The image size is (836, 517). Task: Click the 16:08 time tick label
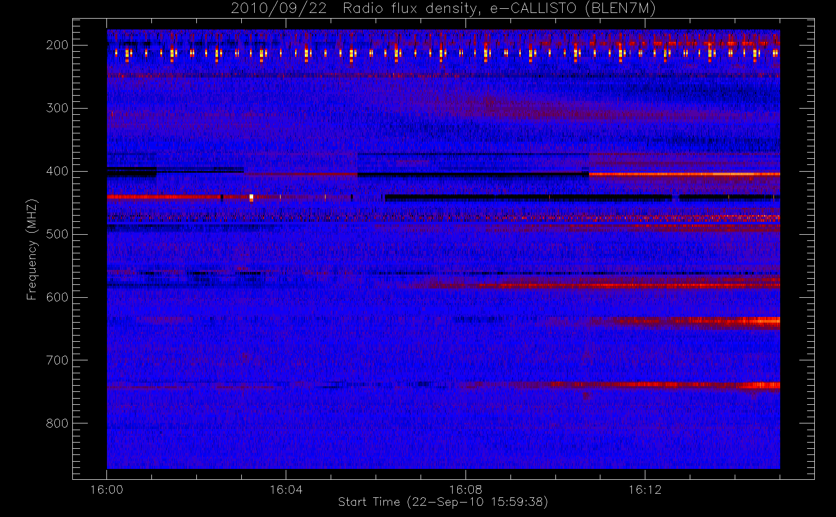[x=466, y=490]
